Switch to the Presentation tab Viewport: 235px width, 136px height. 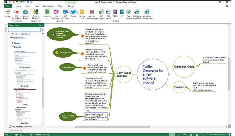[x=48, y=6]
